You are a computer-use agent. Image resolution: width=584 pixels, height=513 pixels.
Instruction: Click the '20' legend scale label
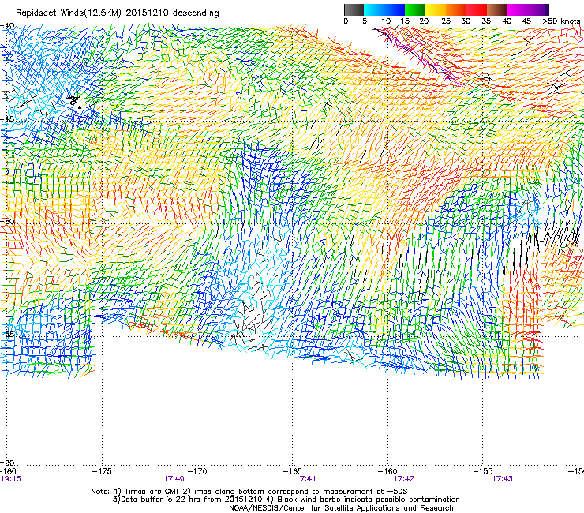[424, 21]
